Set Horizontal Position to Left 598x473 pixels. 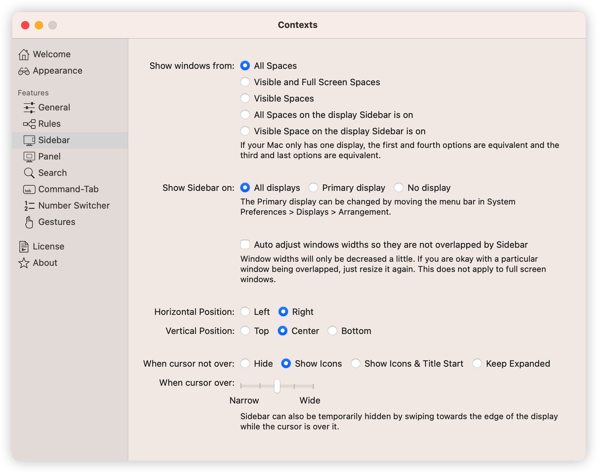pos(245,312)
